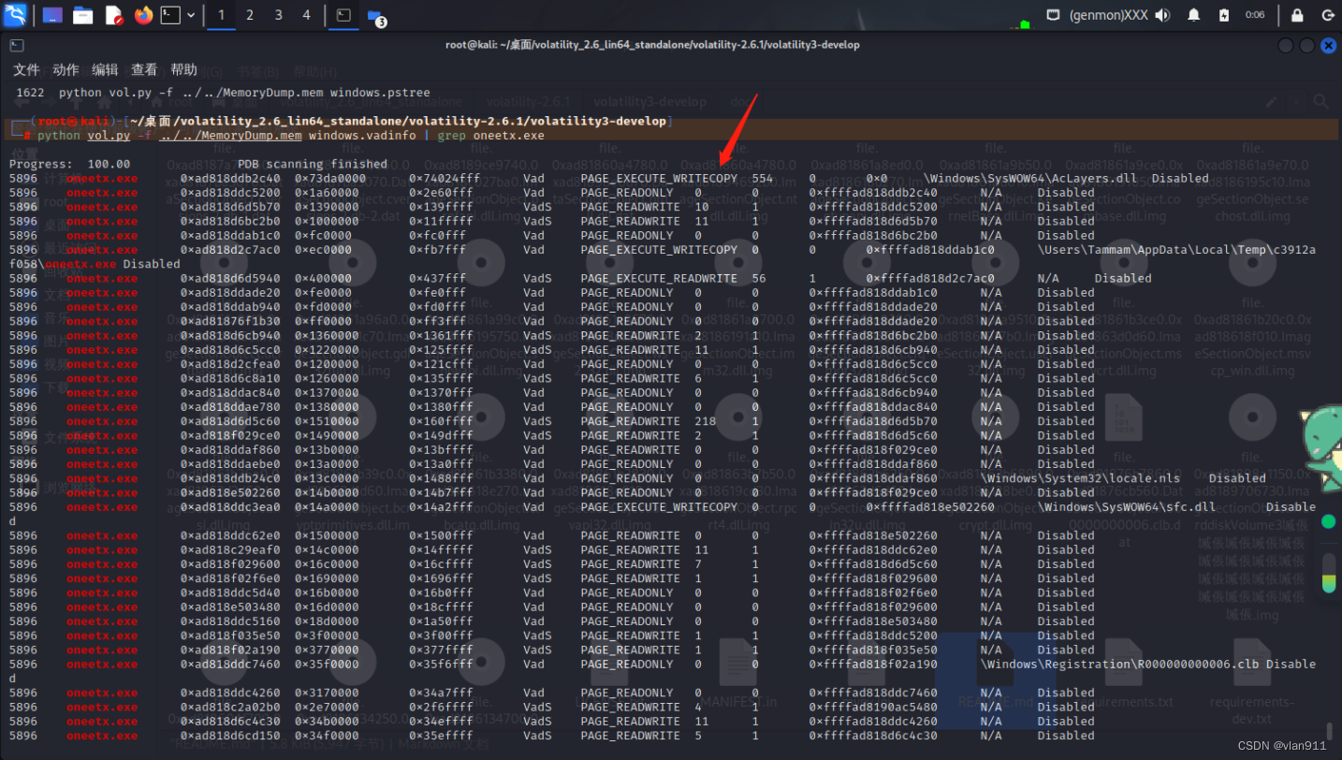The width and height of the screenshot is (1342, 760).
Task: Maximize the terminal window
Action: (x=1306, y=45)
